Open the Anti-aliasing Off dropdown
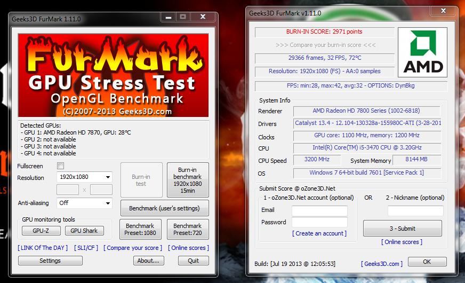 point(84,203)
